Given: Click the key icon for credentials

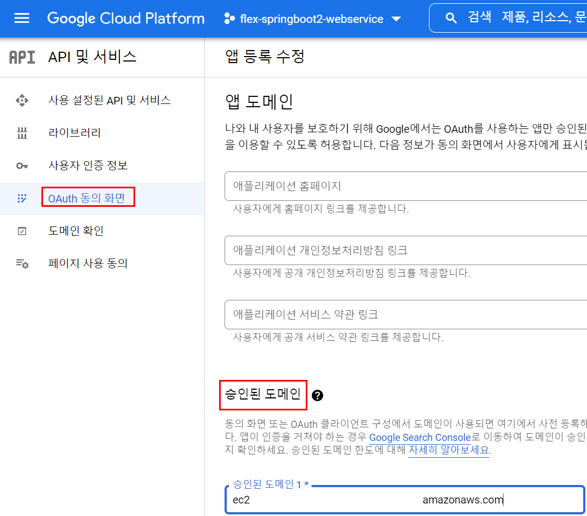Looking at the screenshot, I should (22, 165).
